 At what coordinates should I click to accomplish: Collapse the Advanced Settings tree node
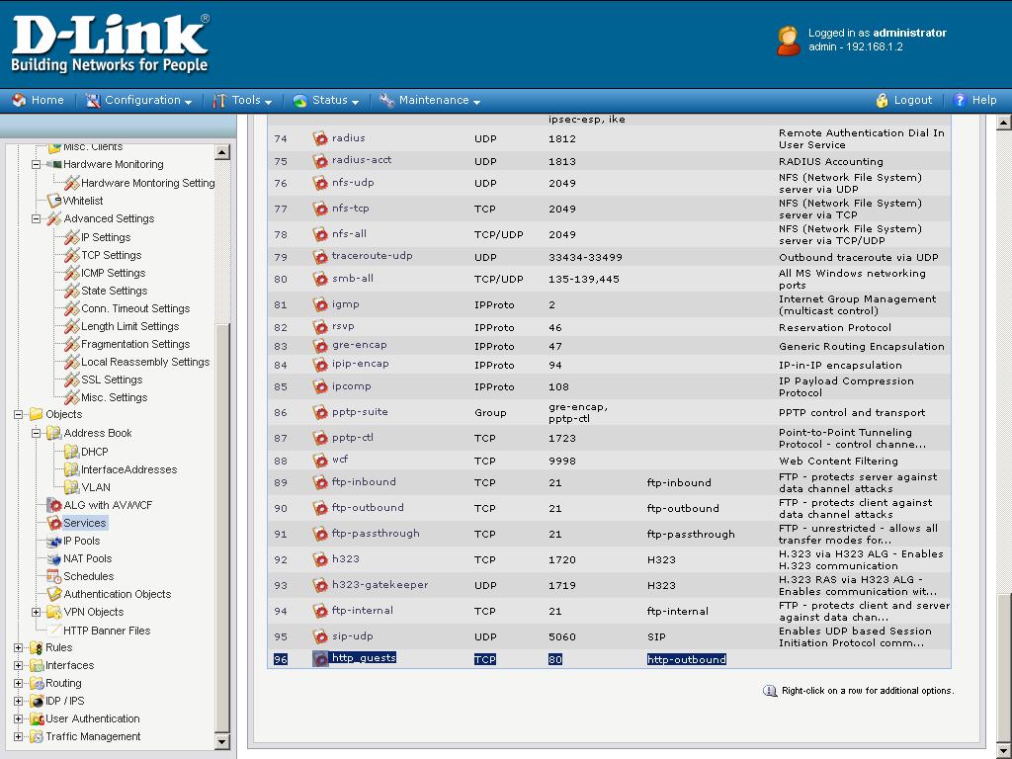pyautogui.click(x=37, y=219)
